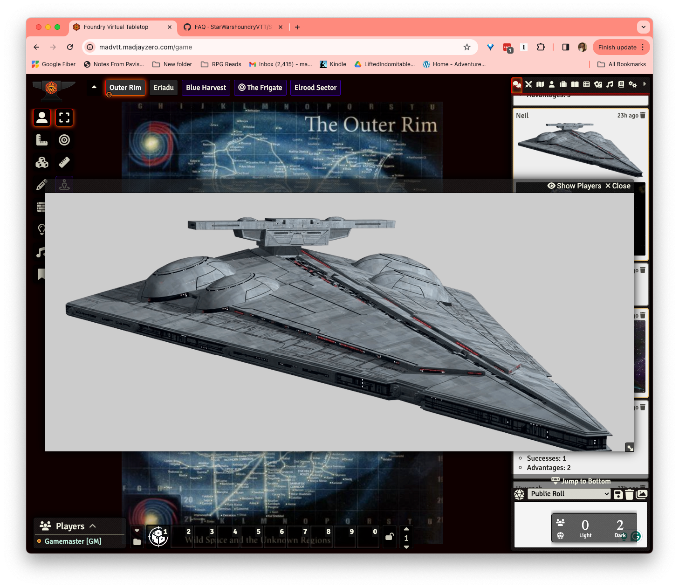This screenshot has height=588, width=679.
Task: Open the Chat Messages sidebar tab
Action: tap(517, 84)
